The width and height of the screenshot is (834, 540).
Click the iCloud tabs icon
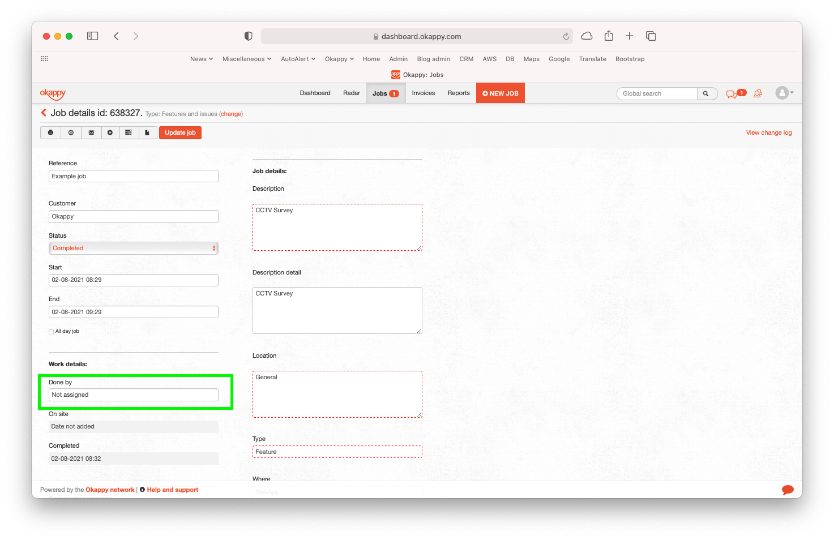point(587,36)
